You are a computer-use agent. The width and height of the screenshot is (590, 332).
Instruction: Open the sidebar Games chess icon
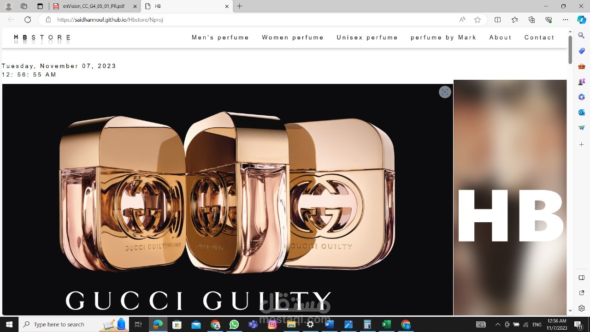point(582,82)
